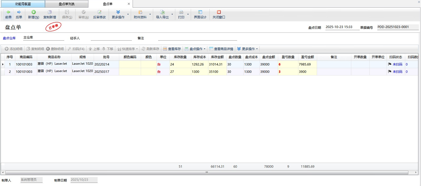421x186 pixels.
Task: Switch to the 盘点单列表 tab
Action: (67, 4)
